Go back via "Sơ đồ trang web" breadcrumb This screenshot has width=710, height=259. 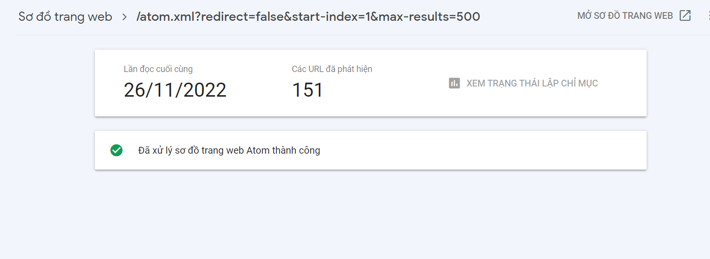(x=65, y=17)
